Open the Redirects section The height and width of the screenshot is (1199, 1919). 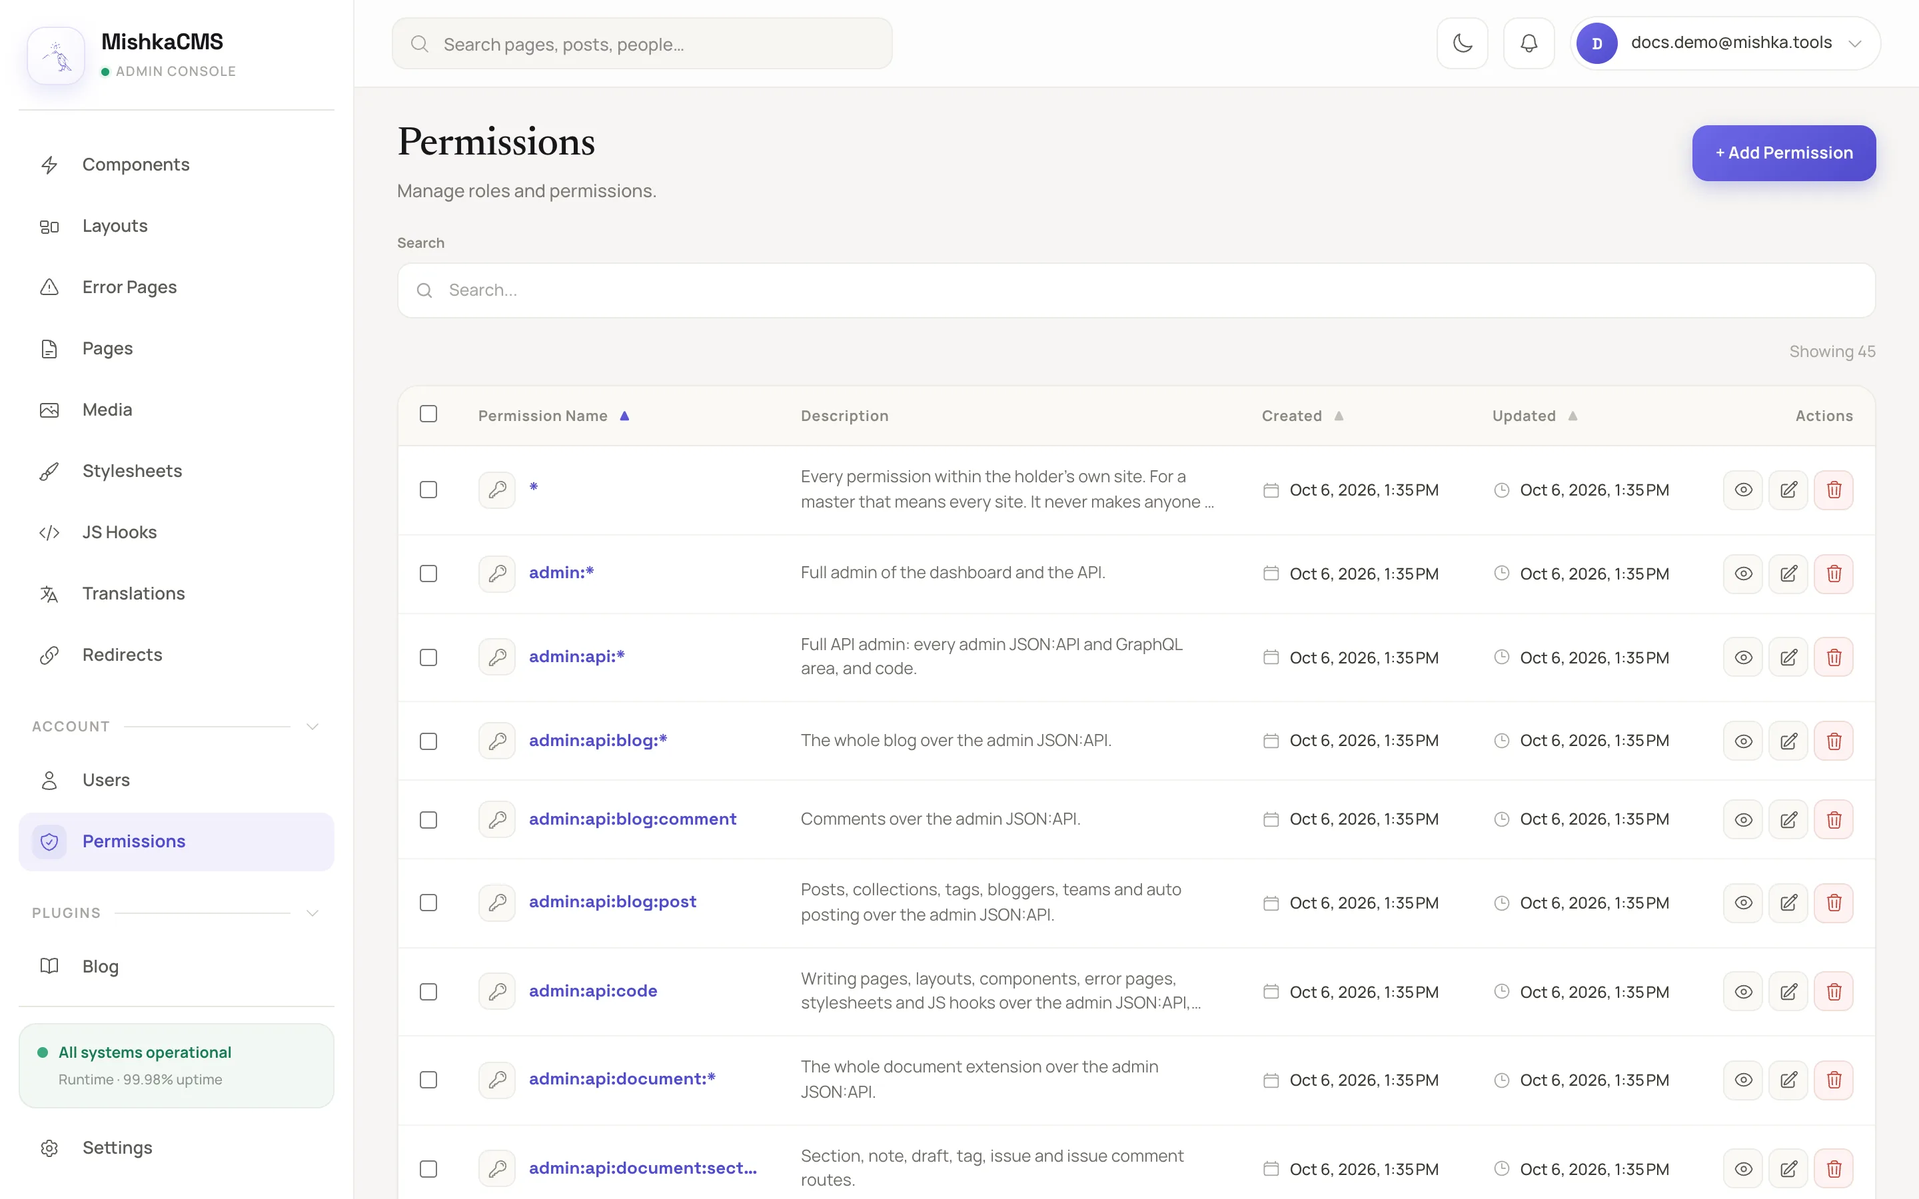coord(176,655)
